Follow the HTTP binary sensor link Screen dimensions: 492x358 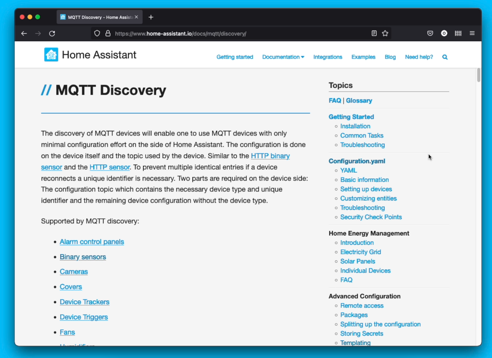[270, 156]
